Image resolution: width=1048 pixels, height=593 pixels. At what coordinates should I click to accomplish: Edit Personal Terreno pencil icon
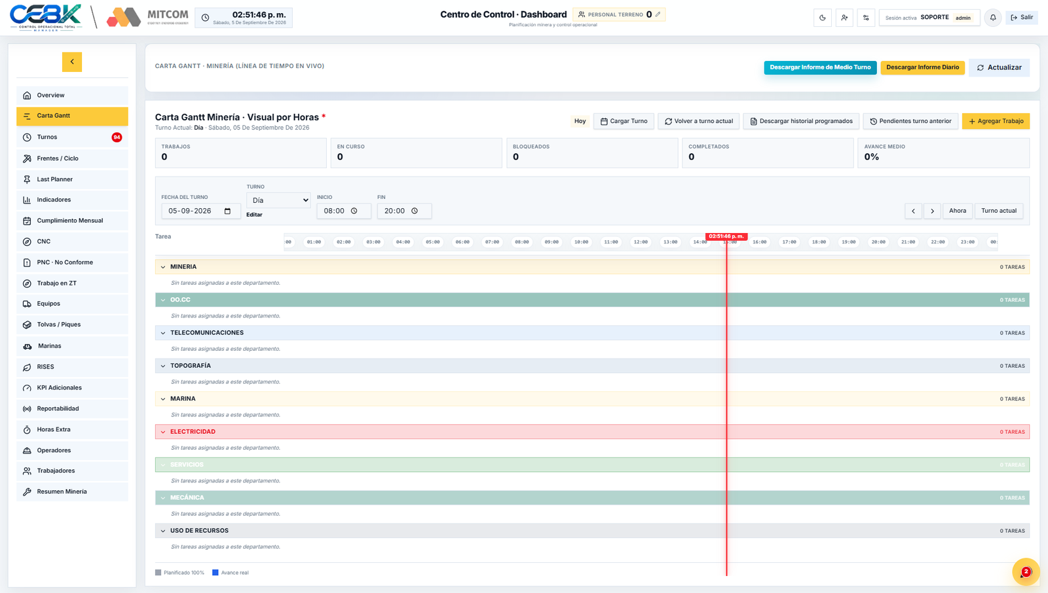(x=658, y=14)
